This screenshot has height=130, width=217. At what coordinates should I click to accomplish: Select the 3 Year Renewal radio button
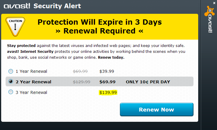point(11,92)
